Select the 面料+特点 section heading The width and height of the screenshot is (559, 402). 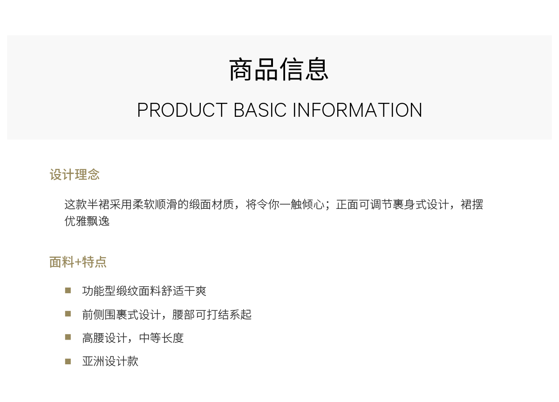click(x=78, y=262)
